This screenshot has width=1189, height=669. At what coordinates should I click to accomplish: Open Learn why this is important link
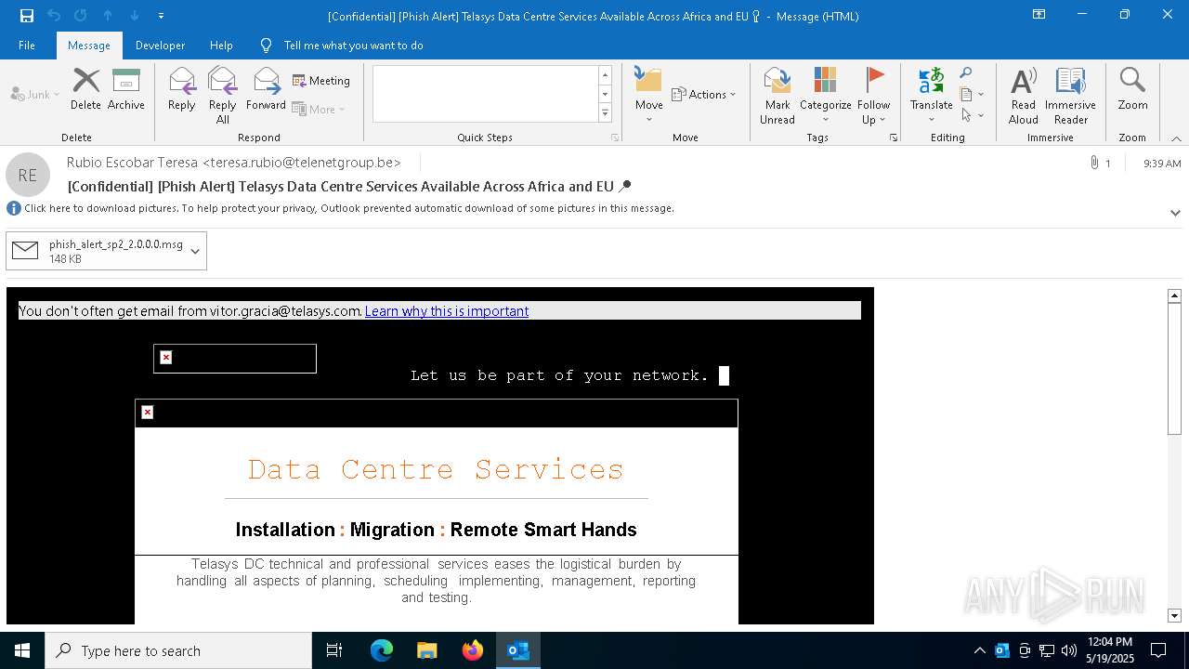point(447,311)
